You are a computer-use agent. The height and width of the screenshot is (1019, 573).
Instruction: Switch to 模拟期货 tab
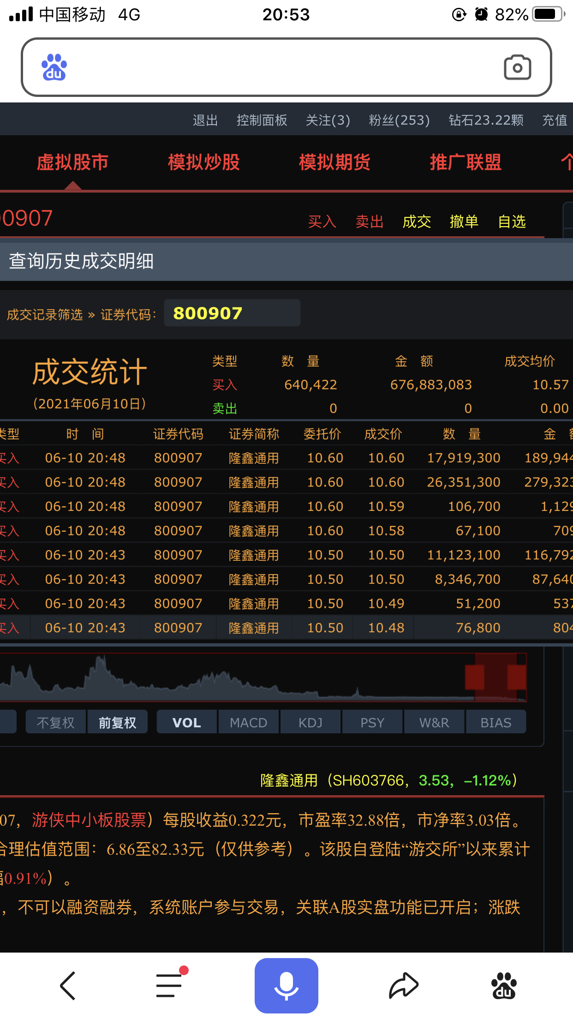click(x=334, y=162)
